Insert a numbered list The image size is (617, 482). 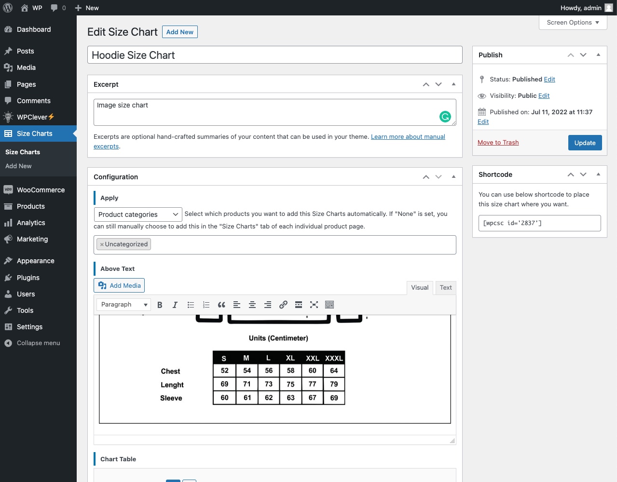point(206,305)
